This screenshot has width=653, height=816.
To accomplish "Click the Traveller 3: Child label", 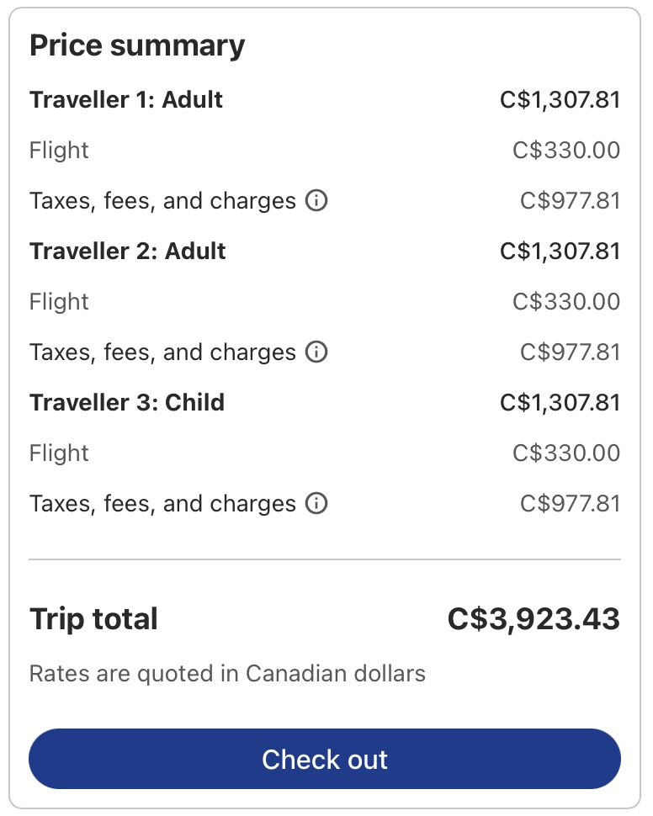I will click(x=127, y=403).
